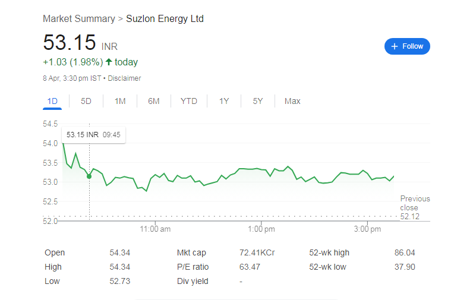Click the Previous close label
This screenshot has height=300, width=454.
(x=415, y=203)
